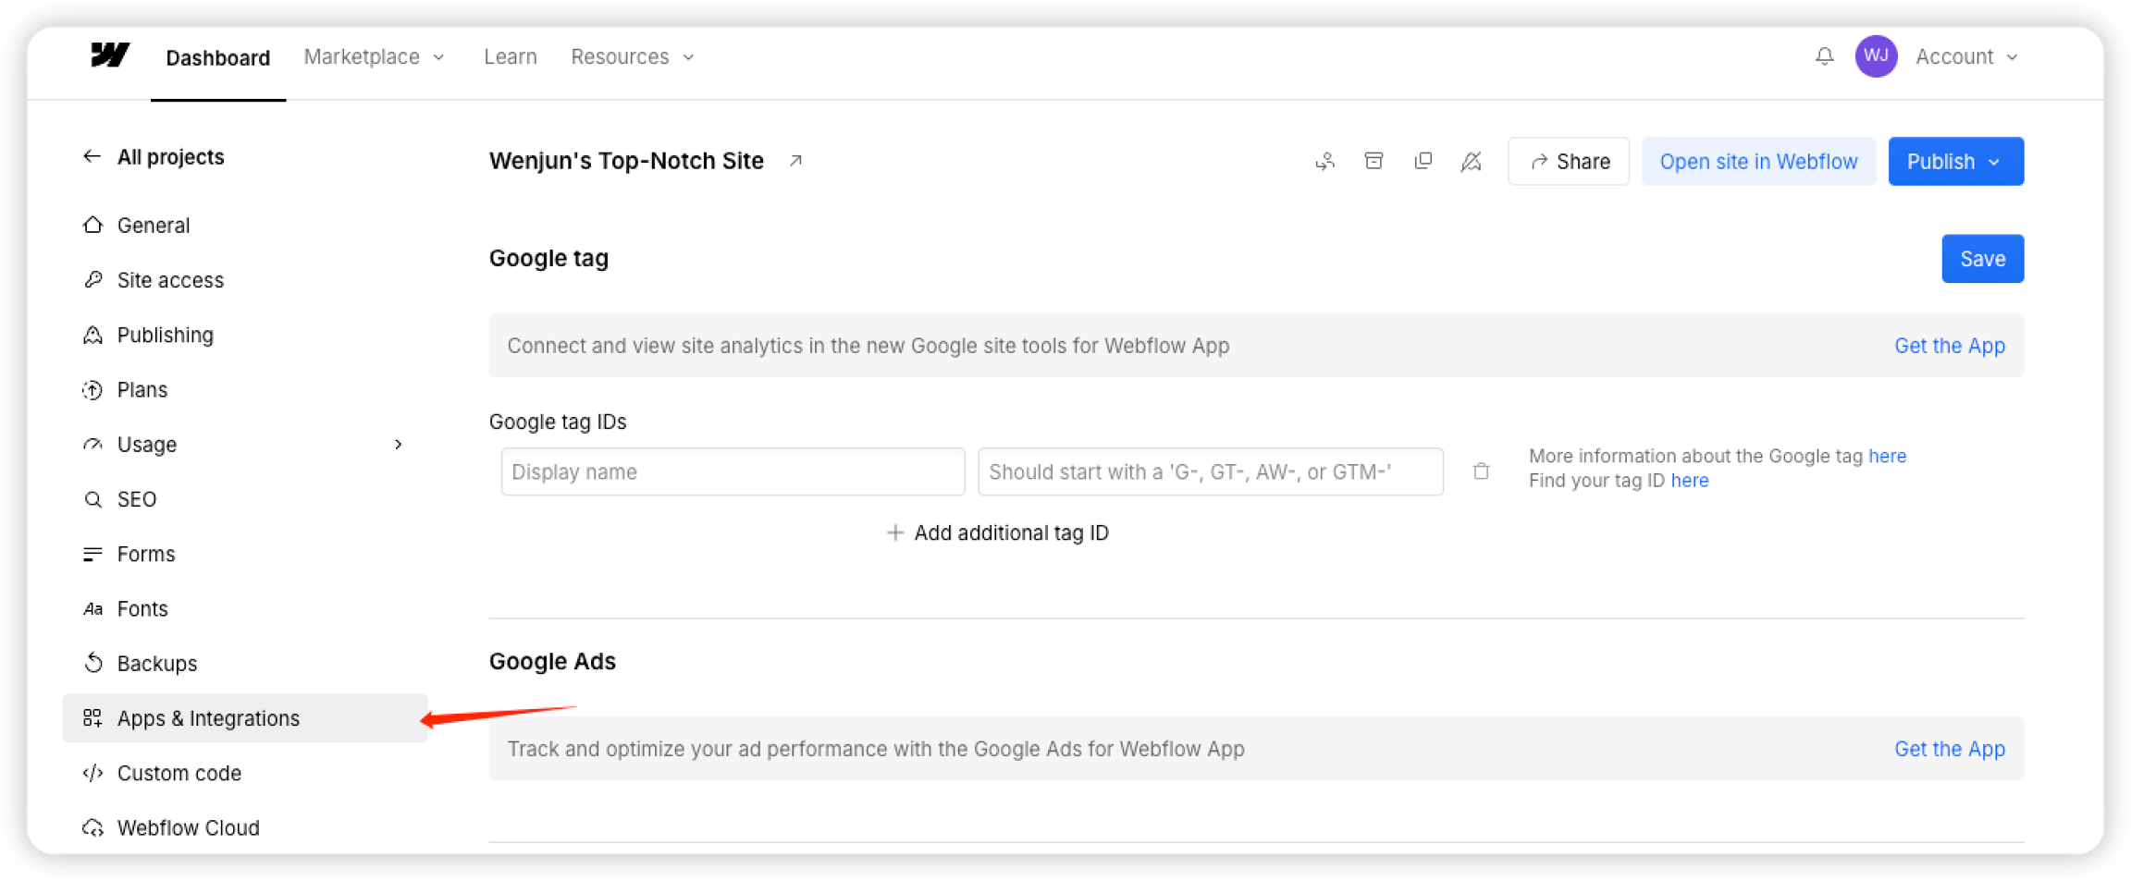Viewport: 2131px width, 881px height.
Task: Click the General home icon
Action: pos(92,225)
